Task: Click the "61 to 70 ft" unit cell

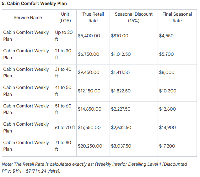Action: [x=65, y=128]
